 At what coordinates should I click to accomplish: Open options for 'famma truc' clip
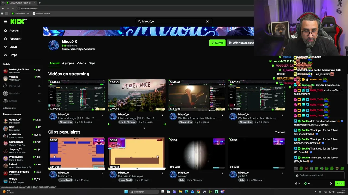click(x=102, y=173)
